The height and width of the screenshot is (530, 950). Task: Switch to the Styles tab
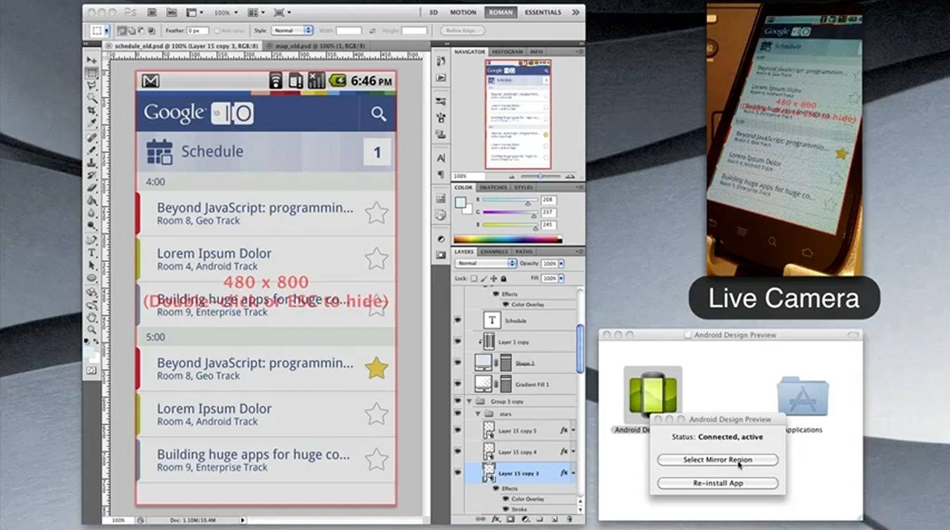click(x=523, y=187)
